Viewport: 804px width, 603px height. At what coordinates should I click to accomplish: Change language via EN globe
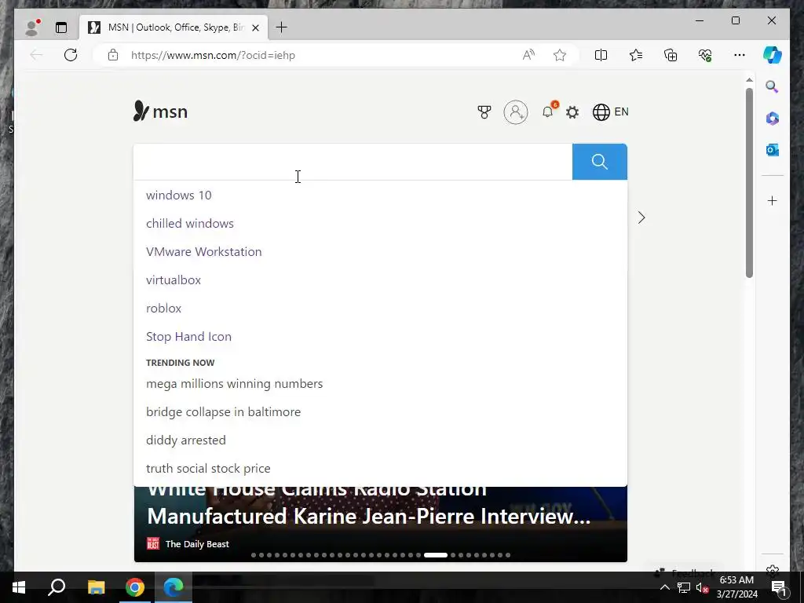610,111
